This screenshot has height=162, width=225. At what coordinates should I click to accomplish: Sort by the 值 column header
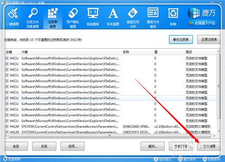[x=168, y=52]
